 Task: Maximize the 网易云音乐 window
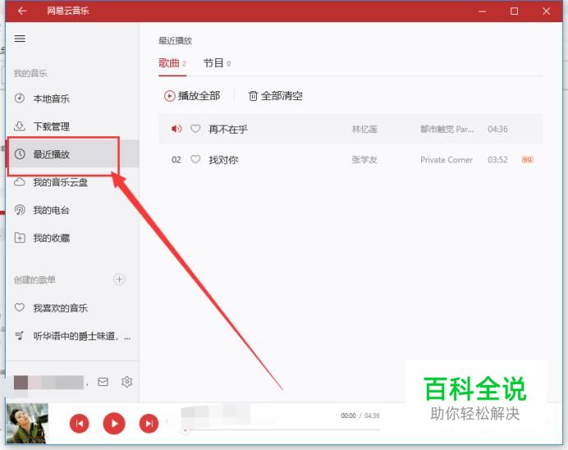(x=514, y=11)
